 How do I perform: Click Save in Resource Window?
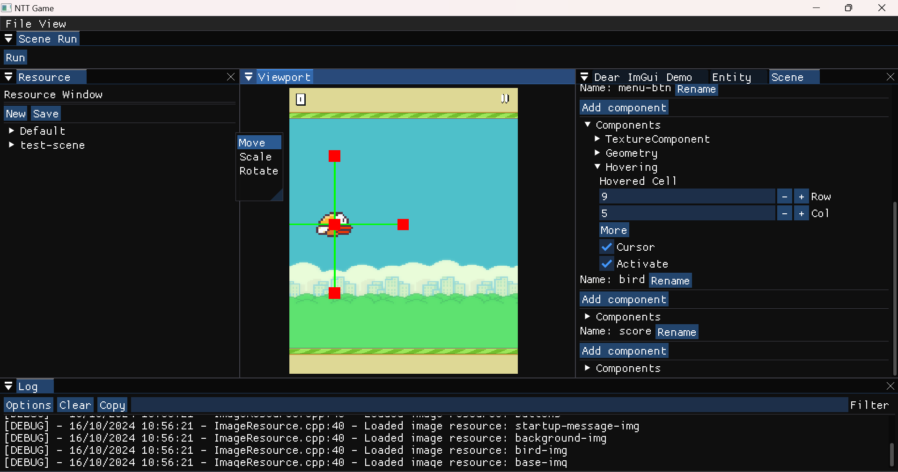point(46,114)
